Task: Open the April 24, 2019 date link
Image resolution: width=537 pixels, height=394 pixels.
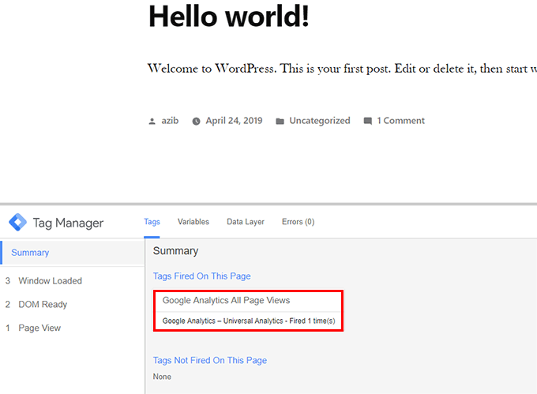Action: point(234,121)
